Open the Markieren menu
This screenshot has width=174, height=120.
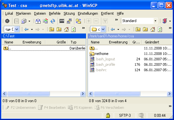coord(23,13)
